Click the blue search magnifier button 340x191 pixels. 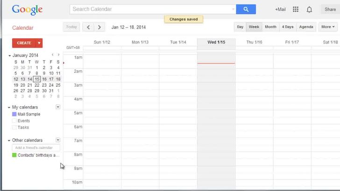point(246,9)
